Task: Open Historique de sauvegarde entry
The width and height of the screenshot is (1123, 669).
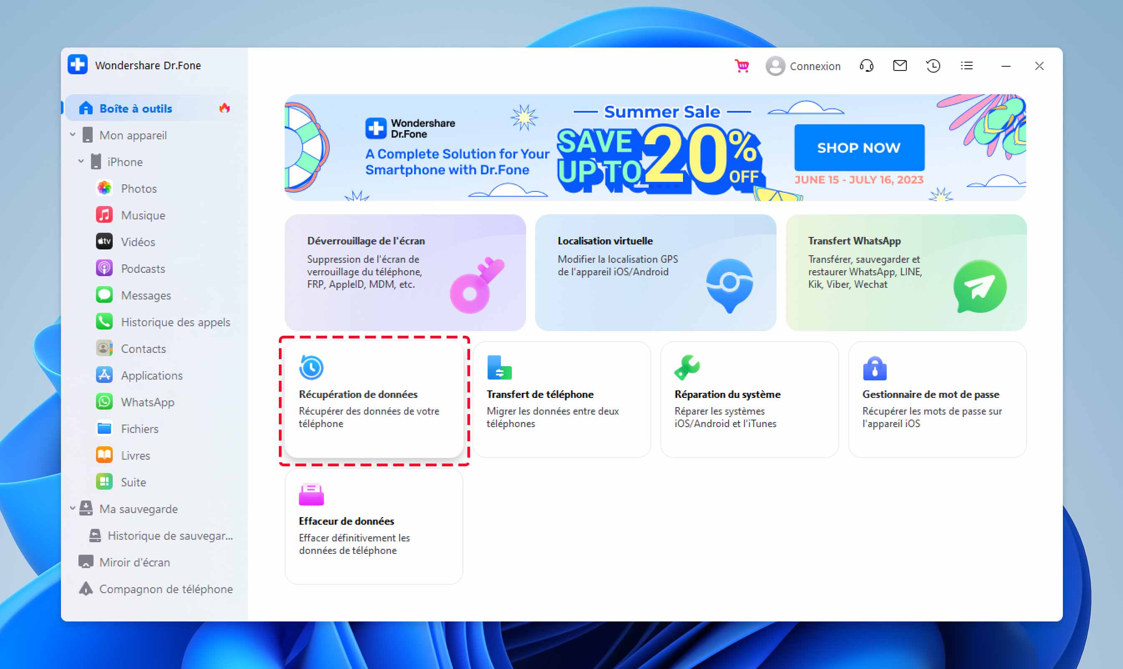Action: pyautogui.click(x=169, y=536)
